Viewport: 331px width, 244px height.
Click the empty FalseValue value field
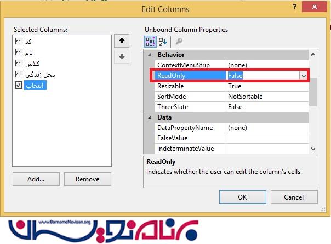click(x=267, y=138)
